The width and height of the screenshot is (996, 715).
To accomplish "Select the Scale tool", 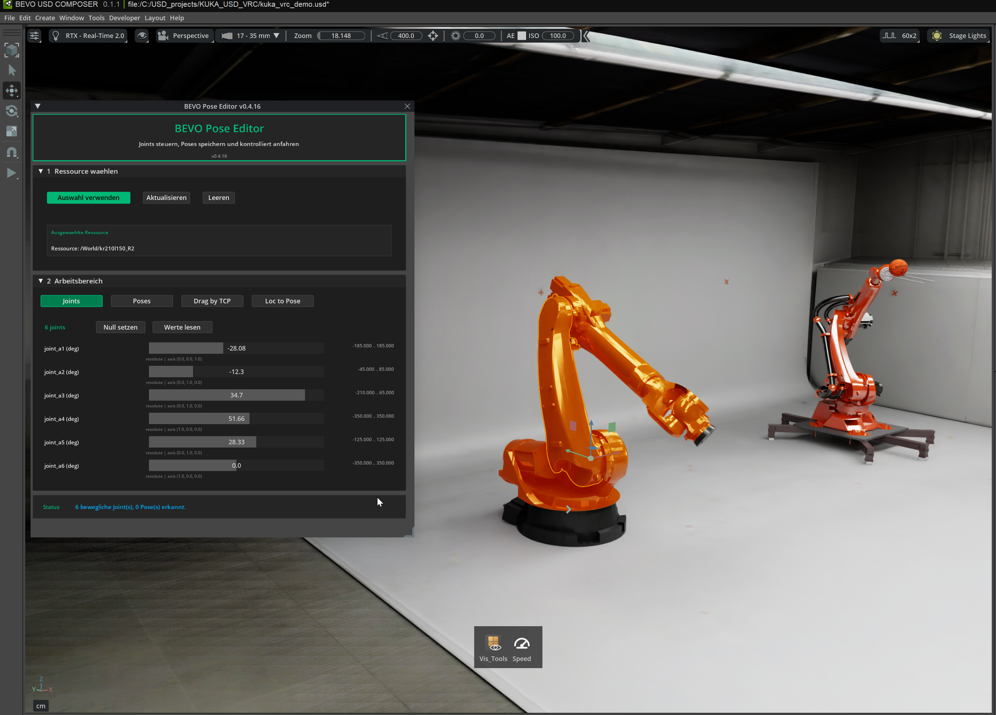I will tap(12, 131).
